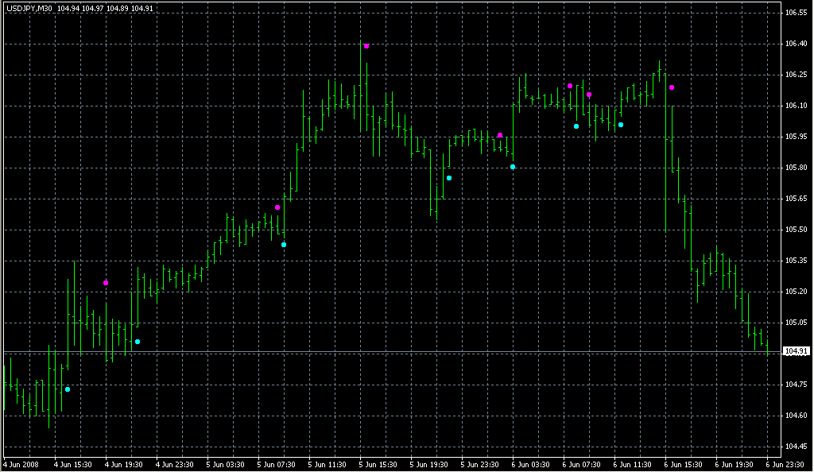
Task: Click cyan dot below 105.50 at 5 Jun 07:30
Action: [284, 245]
